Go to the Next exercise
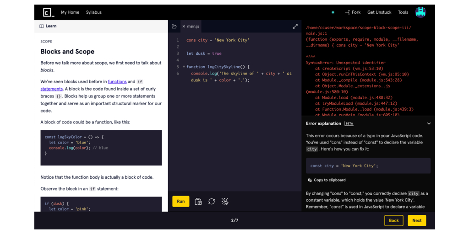Viewport: 469px width, 234px height. pyautogui.click(x=416, y=220)
